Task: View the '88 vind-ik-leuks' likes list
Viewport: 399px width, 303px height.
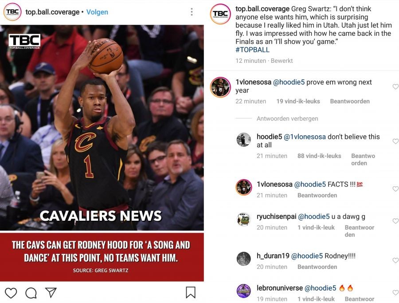Action: [x=319, y=156]
